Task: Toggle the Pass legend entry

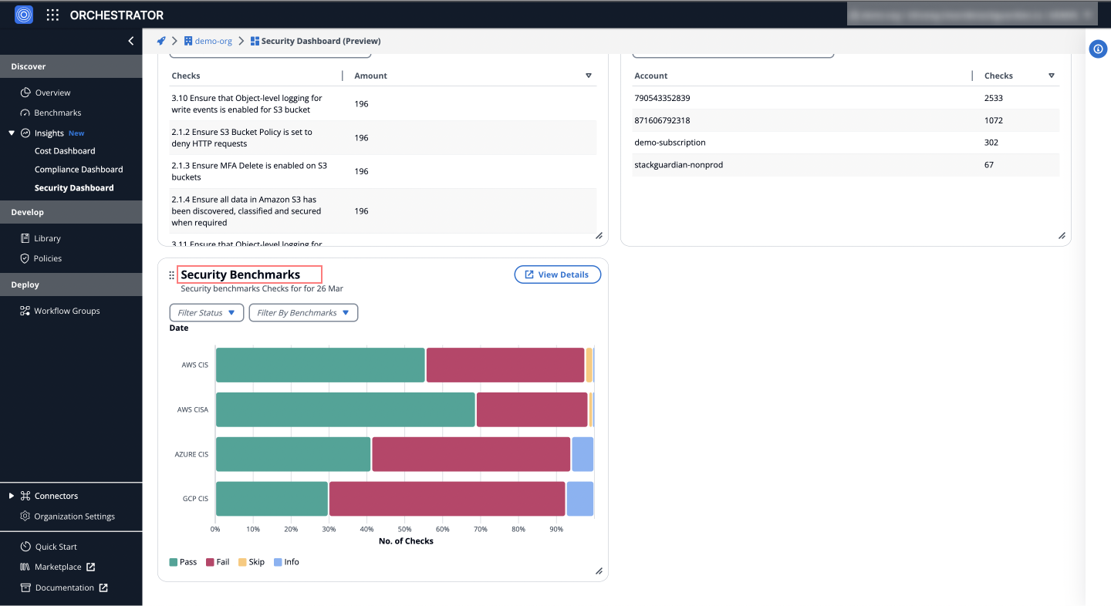Action: 183,561
